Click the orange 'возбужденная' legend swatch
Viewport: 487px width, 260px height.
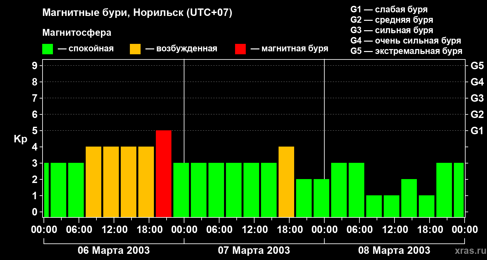click(x=135, y=49)
